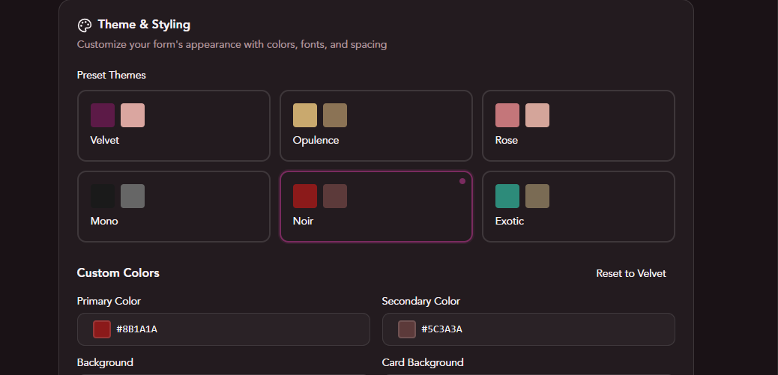
Task: Click the Card Background label
Action: tap(423, 362)
